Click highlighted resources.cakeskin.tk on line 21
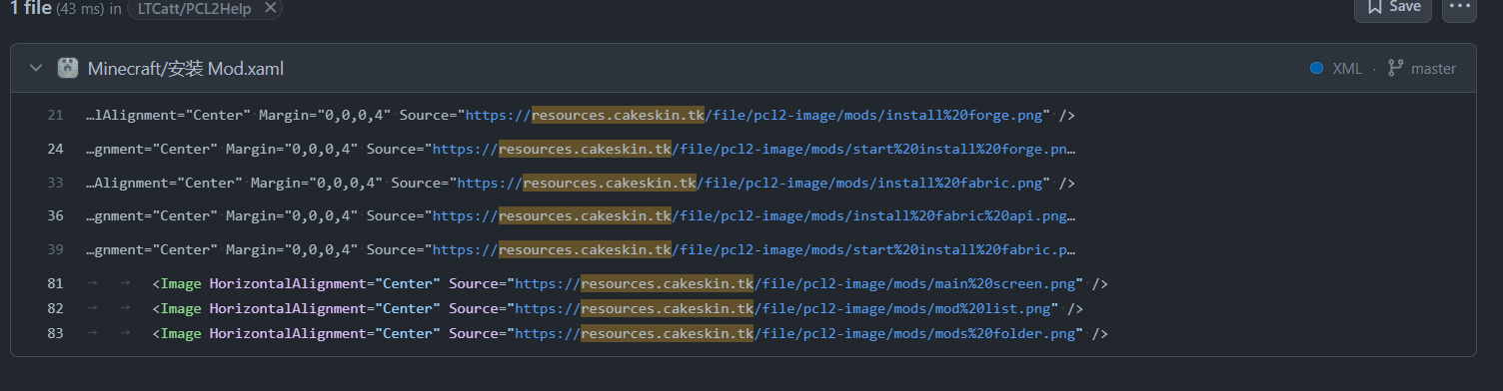The image size is (1503, 391). click(619, 116)
